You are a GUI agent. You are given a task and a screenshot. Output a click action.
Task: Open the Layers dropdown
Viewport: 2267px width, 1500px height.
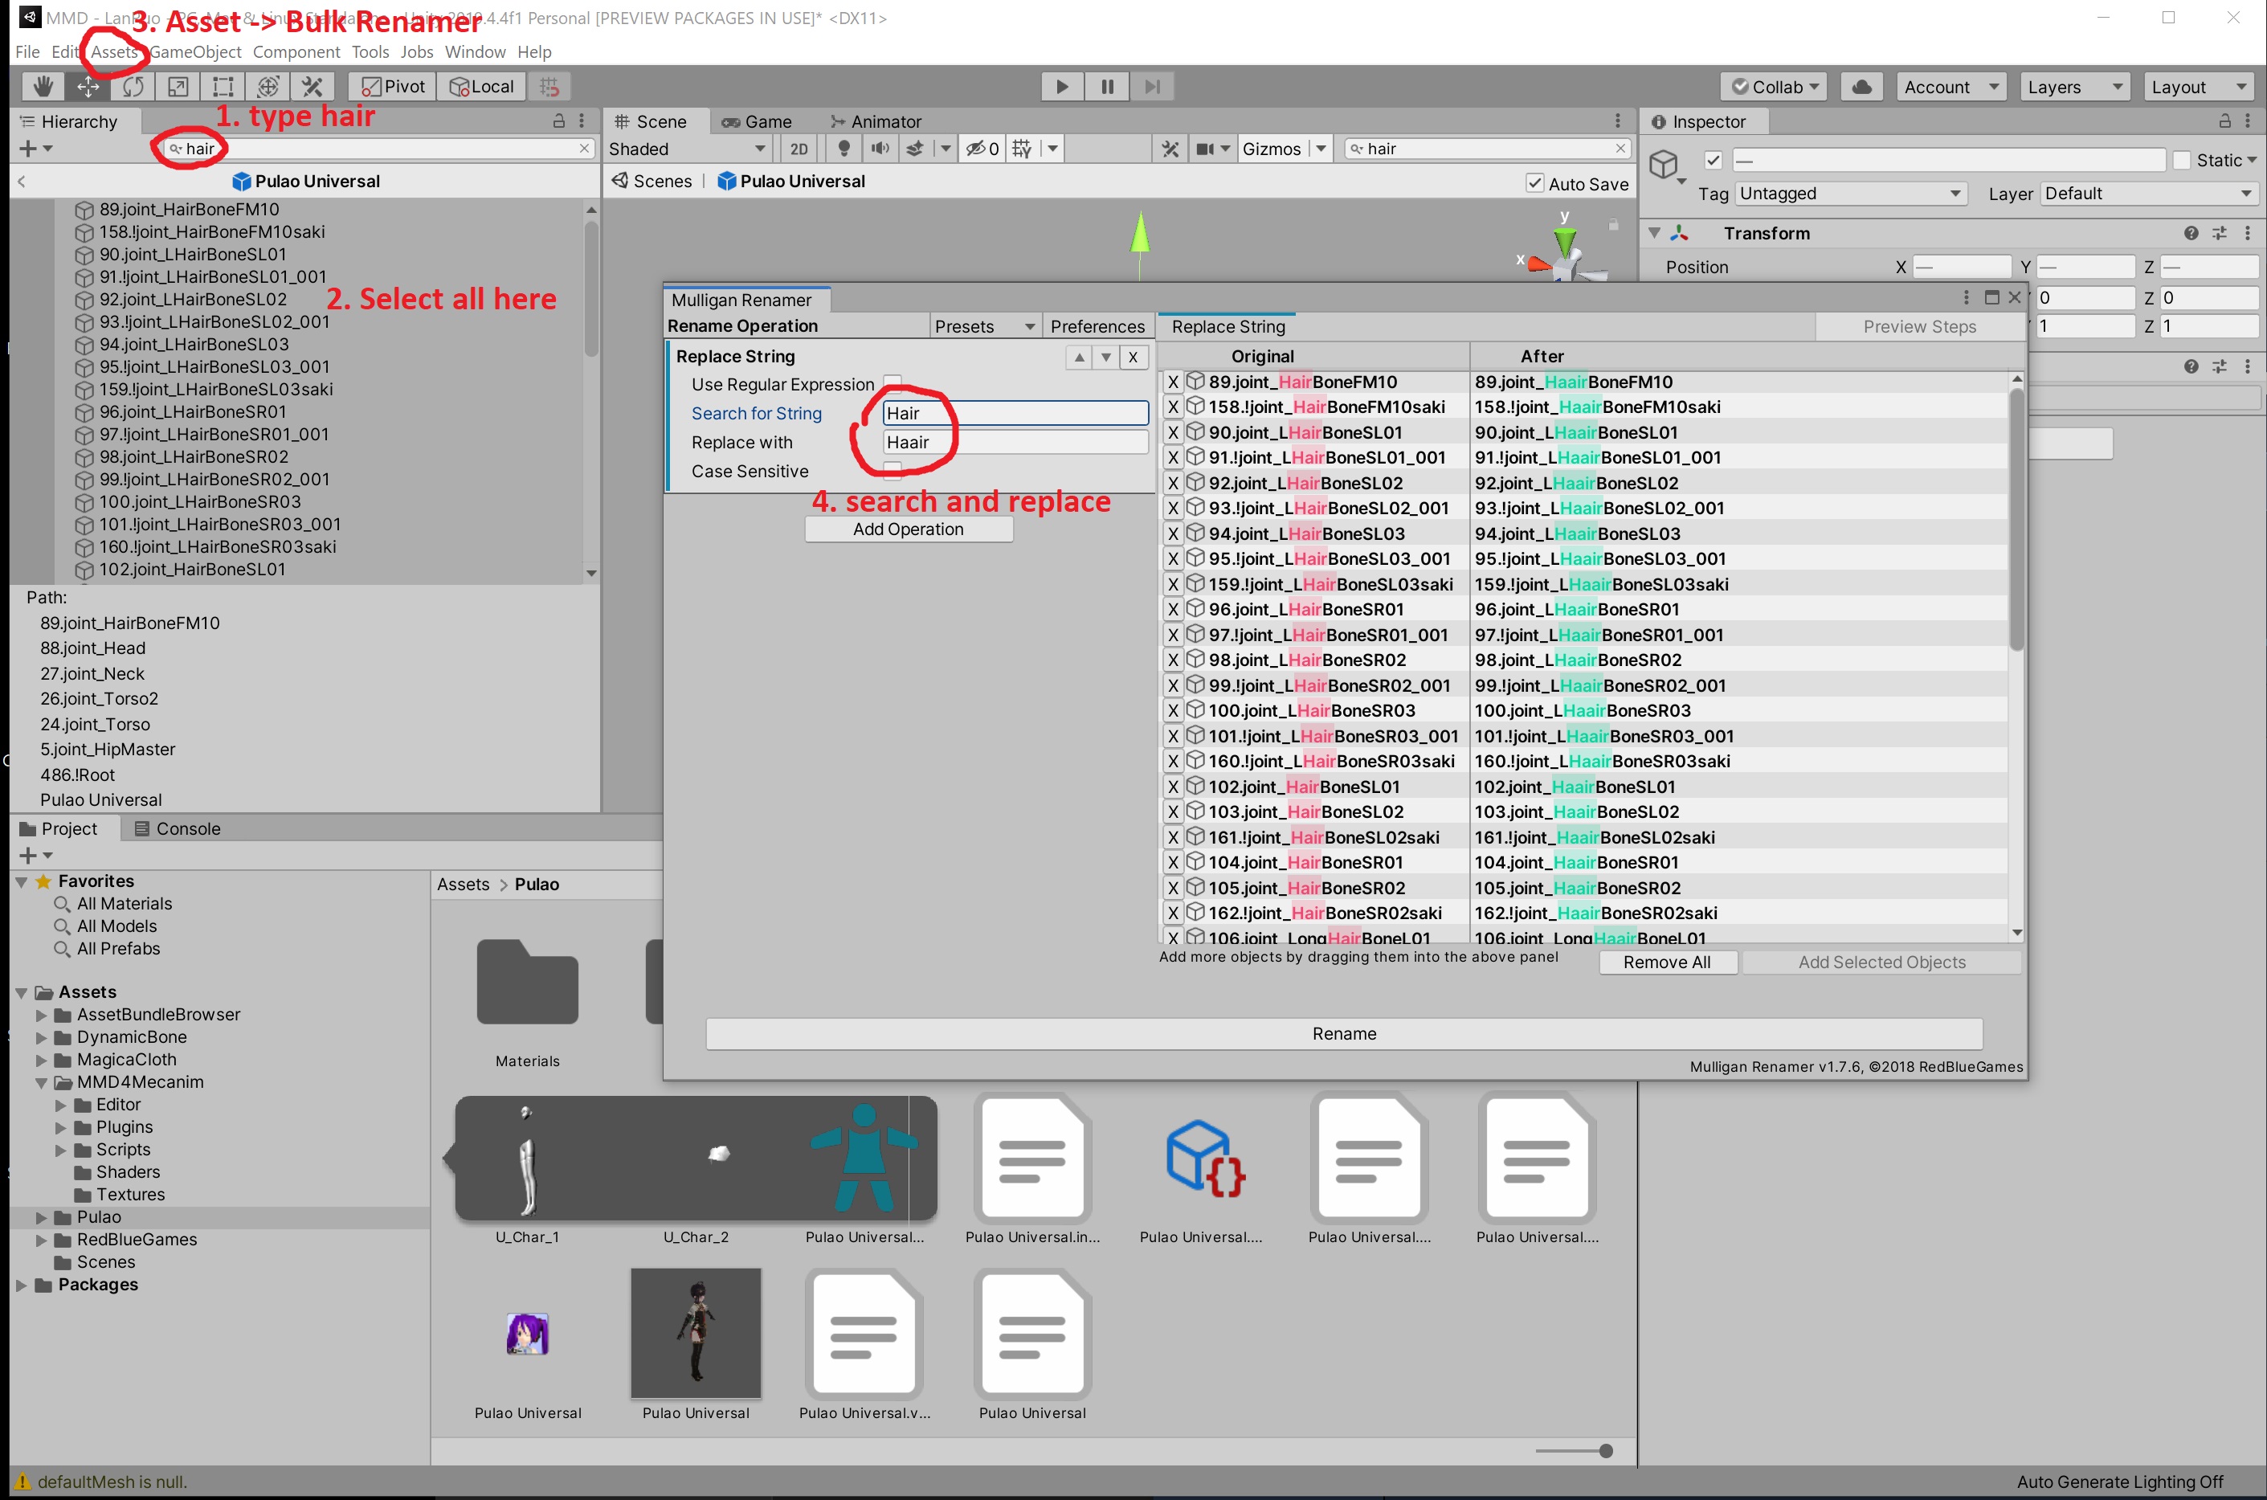coord(2073,87)
